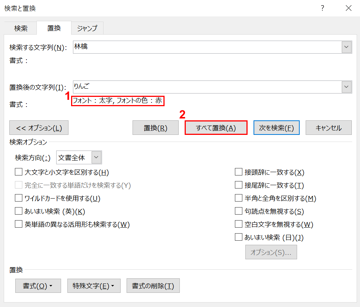360x307 pixels.
Task: Collapse options with << オプション(L) button
Action: (39, 128)
